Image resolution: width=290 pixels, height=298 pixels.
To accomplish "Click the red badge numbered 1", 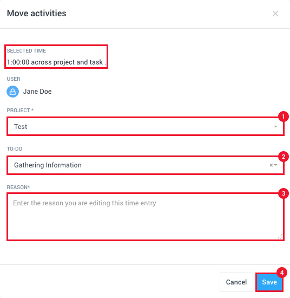I will [284, 116].
